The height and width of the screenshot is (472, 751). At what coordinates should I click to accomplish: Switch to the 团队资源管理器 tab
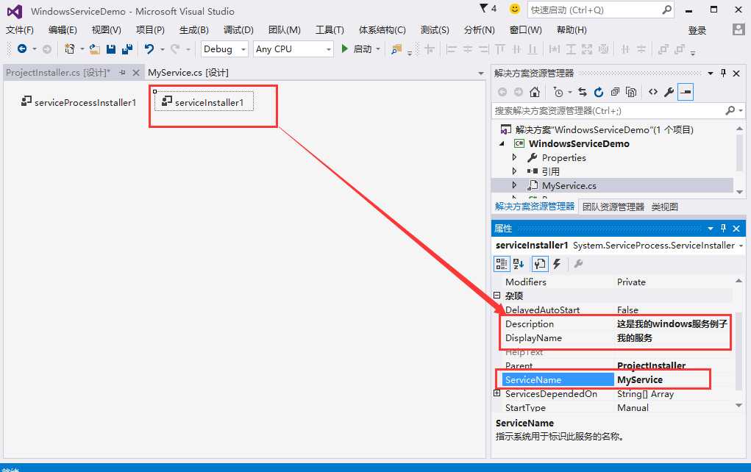tap(613, 207)
